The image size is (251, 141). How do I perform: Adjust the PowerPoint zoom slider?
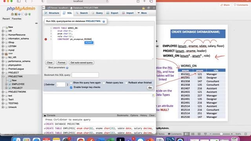[221, 134]
